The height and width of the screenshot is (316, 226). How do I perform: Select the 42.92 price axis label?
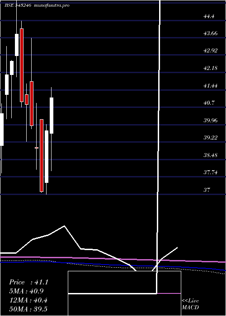pos(211,51)
